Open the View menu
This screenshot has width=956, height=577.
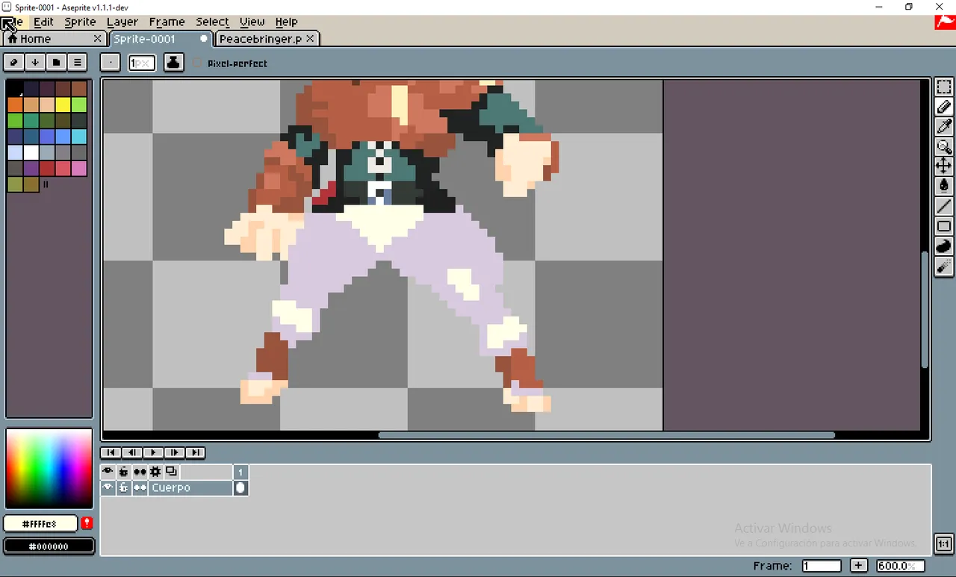pyautogui.click(x=252, y=22)
